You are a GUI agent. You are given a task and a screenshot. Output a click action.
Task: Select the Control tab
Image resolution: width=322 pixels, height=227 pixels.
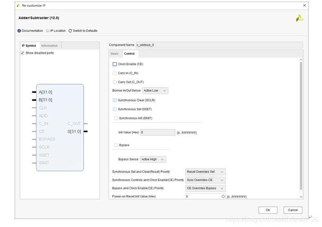coord(129,54)
